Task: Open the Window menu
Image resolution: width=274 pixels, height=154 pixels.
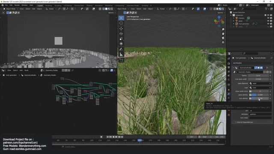Action: coord(24,5)
